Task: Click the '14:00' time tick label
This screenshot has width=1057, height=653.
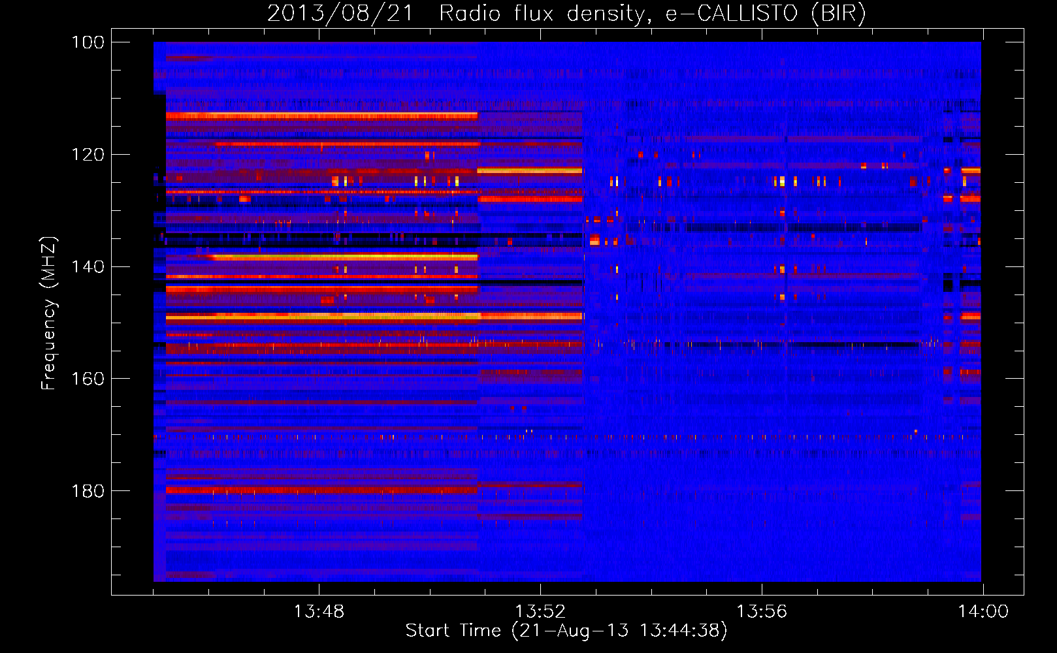Action: coord(983,612)
